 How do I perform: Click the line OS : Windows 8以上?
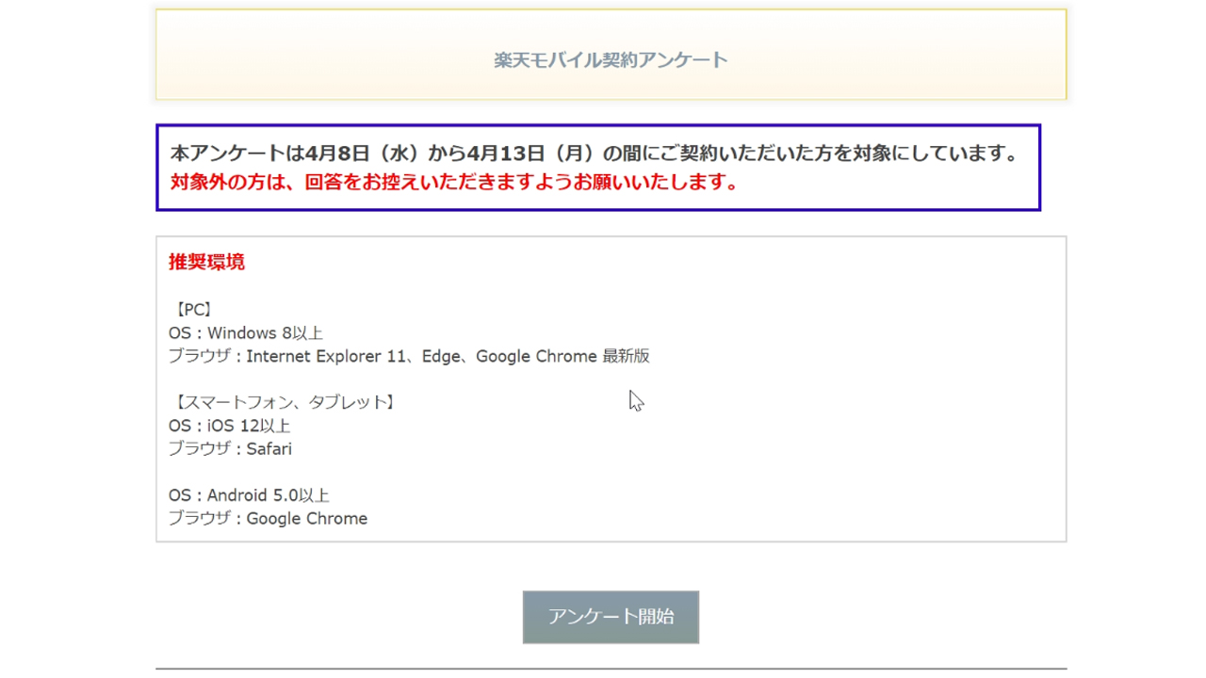[246, 333]
